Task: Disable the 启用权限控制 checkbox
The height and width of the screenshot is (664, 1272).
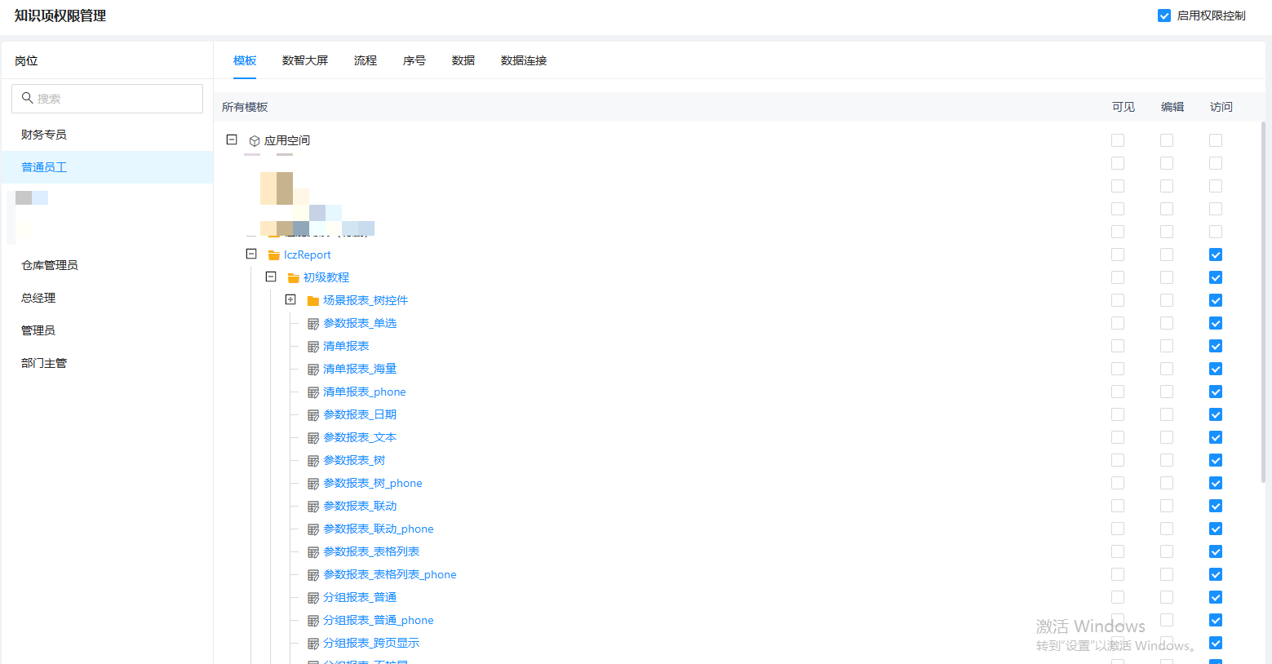Action: click(1164, 15)
